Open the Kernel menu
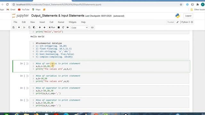Screen dimensions: 205x115 tap(61, 22)
